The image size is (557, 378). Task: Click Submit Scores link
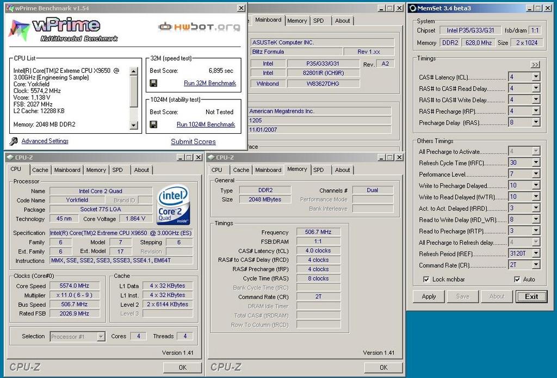tap(193, 142)
